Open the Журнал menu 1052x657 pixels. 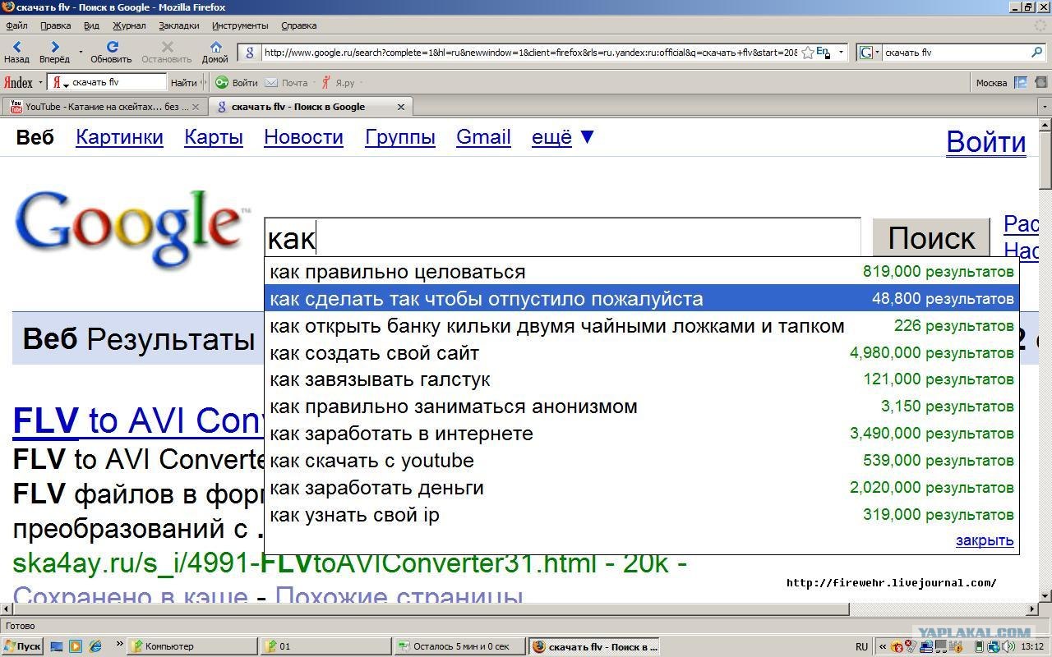click(x=129, y=25)
